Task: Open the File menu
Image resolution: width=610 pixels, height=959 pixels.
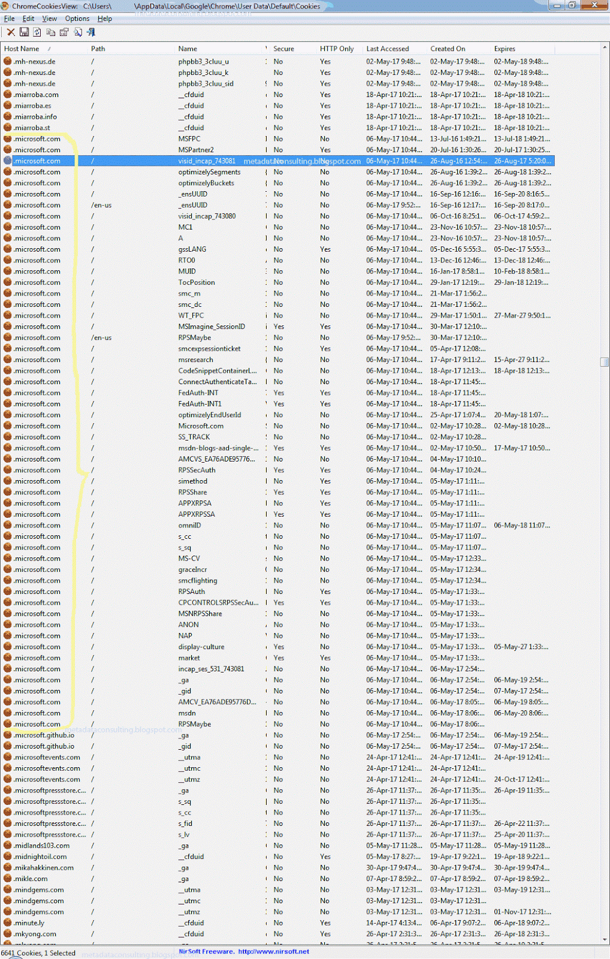Action: tap(10, 19)
